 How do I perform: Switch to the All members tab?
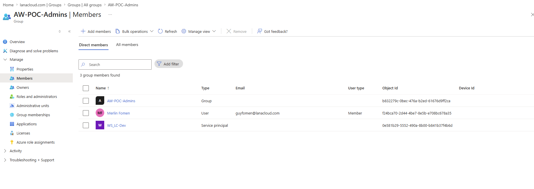tap(127, 45)
